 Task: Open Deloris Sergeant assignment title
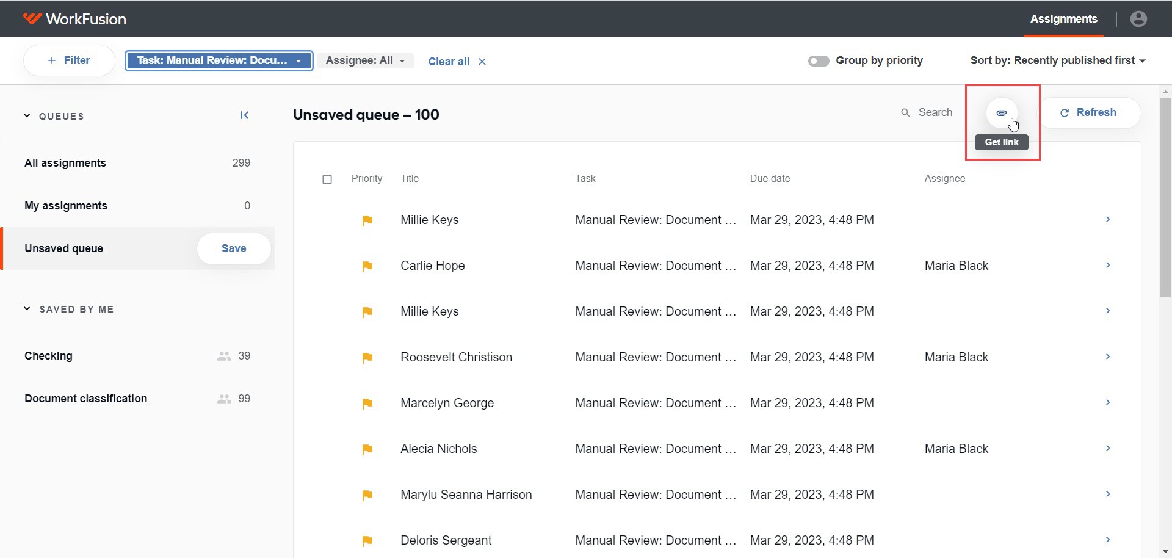coord(446,540)
